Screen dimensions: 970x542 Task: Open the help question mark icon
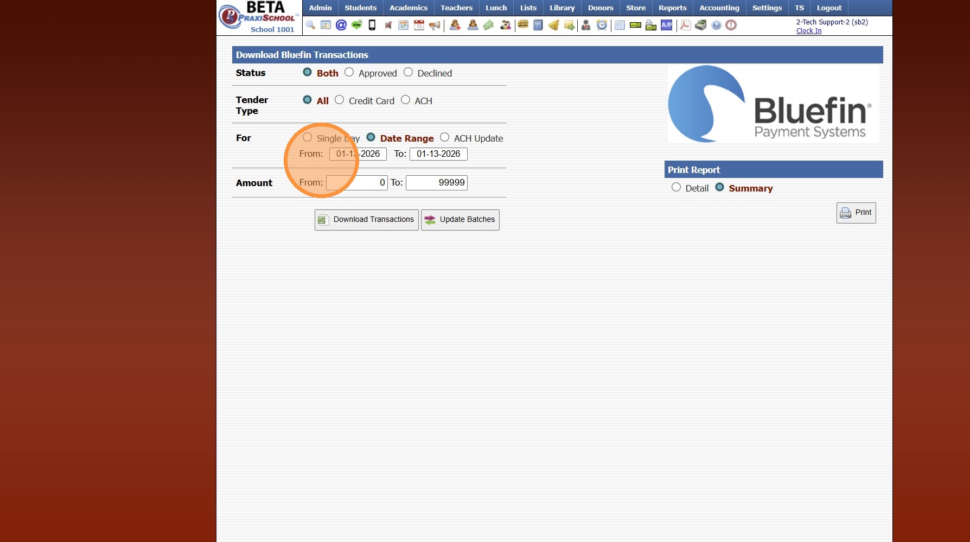(x=716, y=25)
